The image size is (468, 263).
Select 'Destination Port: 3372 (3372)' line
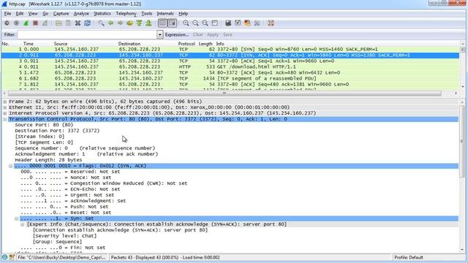click(57, 131)
